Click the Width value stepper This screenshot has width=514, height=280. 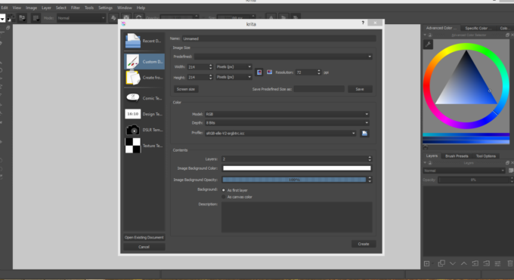tap(210, 67)
